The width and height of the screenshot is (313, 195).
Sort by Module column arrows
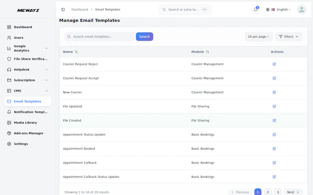tap(207, 52)
